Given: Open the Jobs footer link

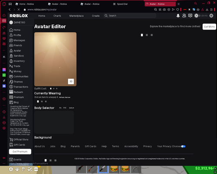Looking at the screenshot, I should [53, 147].
